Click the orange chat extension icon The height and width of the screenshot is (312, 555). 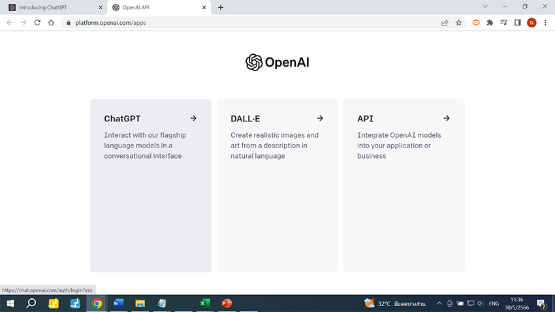coord(476,22)
